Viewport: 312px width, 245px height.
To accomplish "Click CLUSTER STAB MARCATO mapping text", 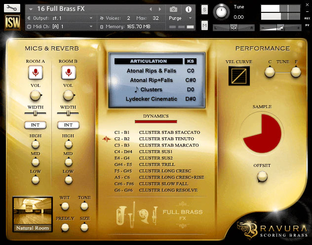I will click(x=169, y=145).
